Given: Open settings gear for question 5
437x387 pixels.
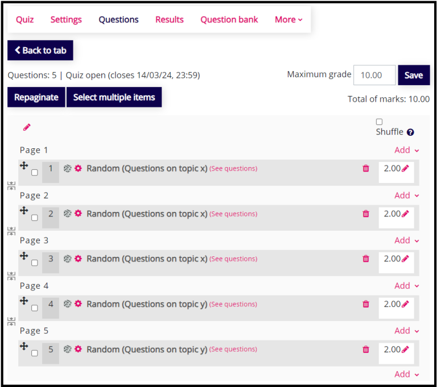Looking at the screenshot, I should point(79,349).
